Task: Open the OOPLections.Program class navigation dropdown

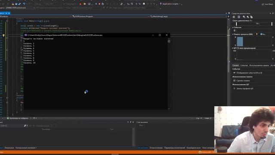Action: point(110,16)
